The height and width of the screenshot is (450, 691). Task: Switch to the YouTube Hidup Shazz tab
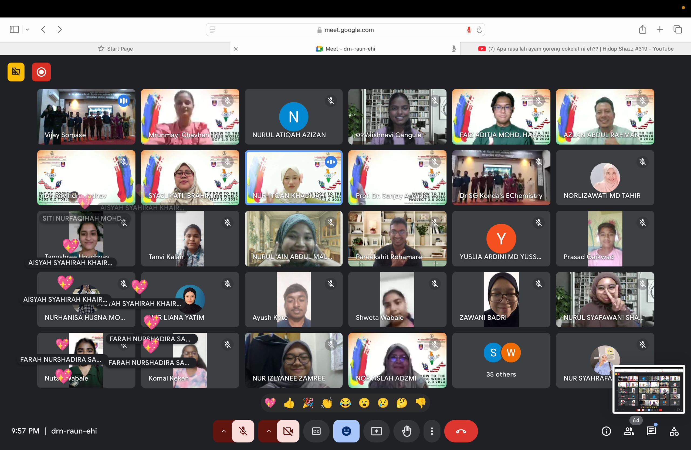click(x=576, y=49)
